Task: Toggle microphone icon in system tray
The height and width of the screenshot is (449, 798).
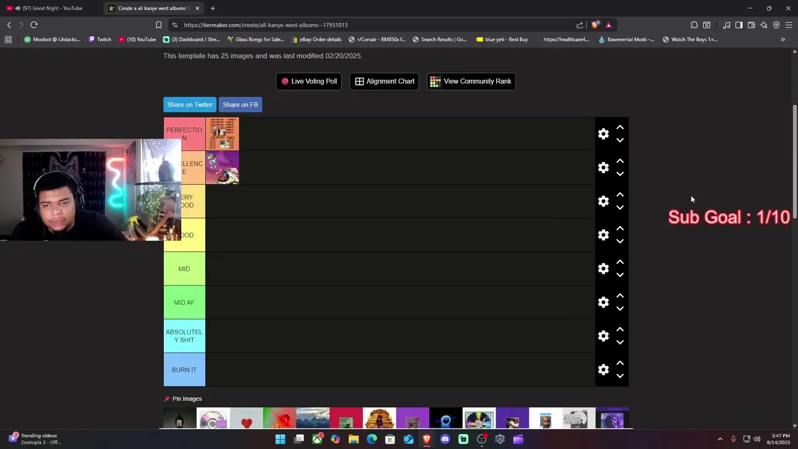Action: click(733, 439)
